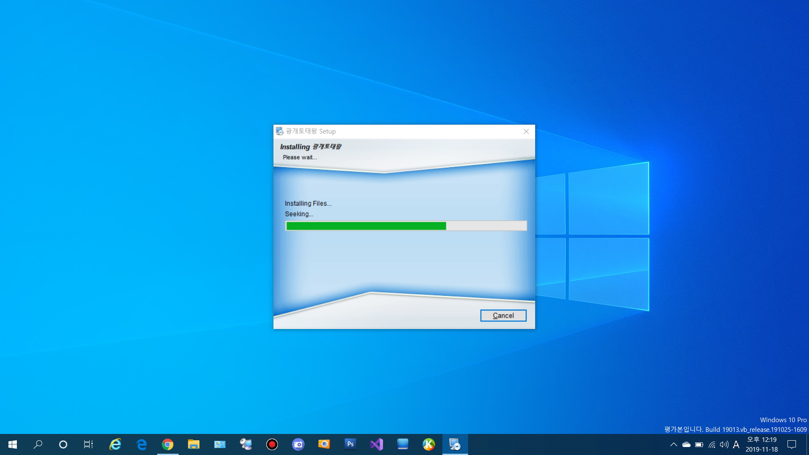Toggle the IME input mode A indicator
The image size is (809, 455).
coord(736,444)
